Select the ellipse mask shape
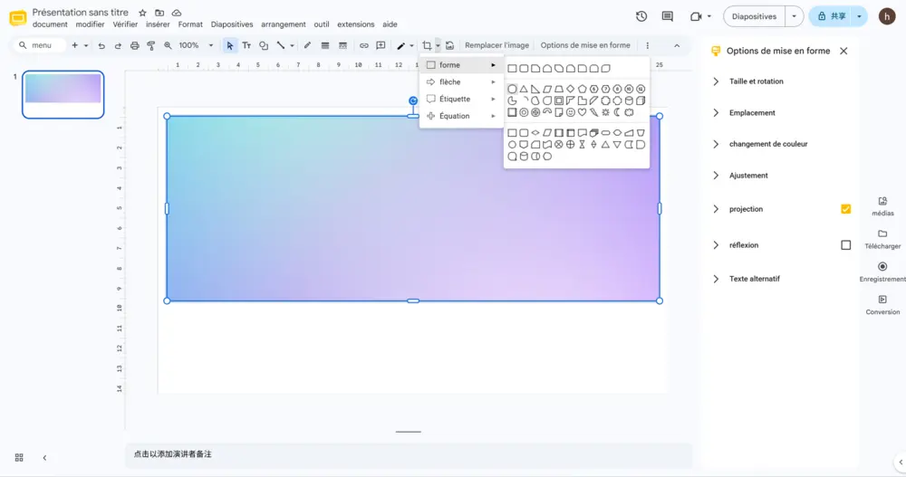This screenshot has height=477, width=906. click(512, 89)
